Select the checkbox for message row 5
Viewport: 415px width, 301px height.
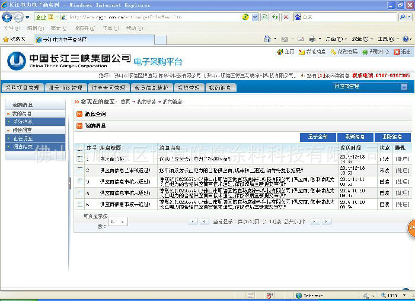[x=80, y=204]
